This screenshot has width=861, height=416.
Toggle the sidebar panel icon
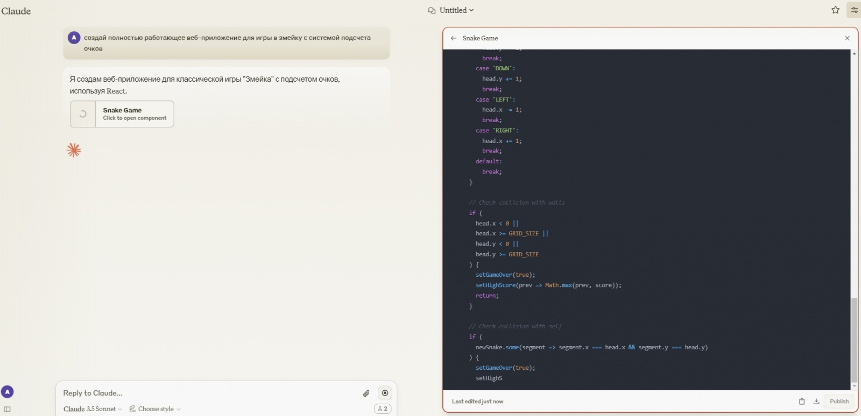click(8, 409)
